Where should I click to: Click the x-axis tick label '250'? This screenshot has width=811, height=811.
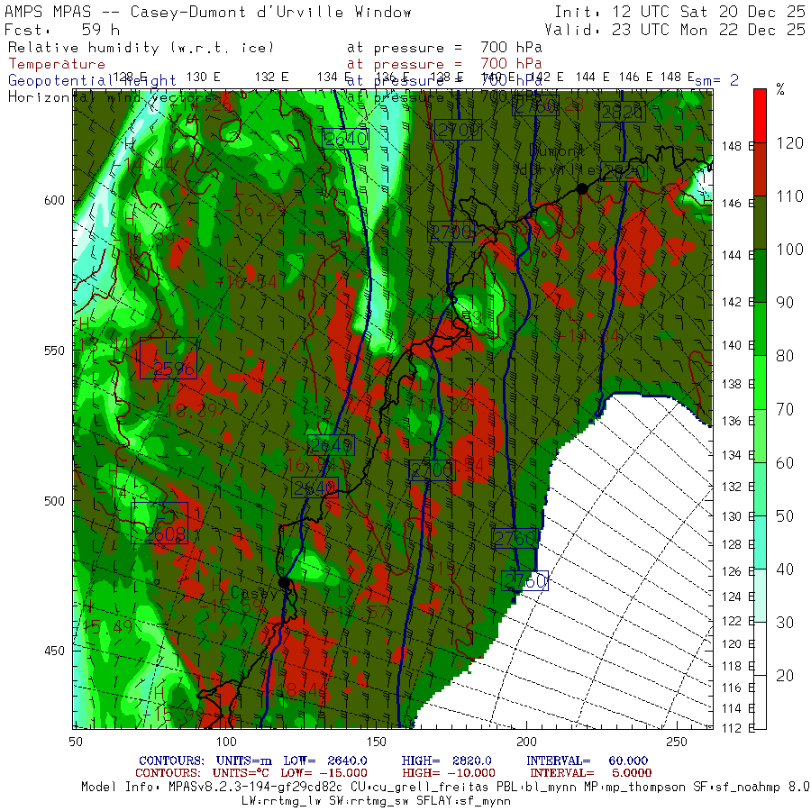(x=677, y=743)
